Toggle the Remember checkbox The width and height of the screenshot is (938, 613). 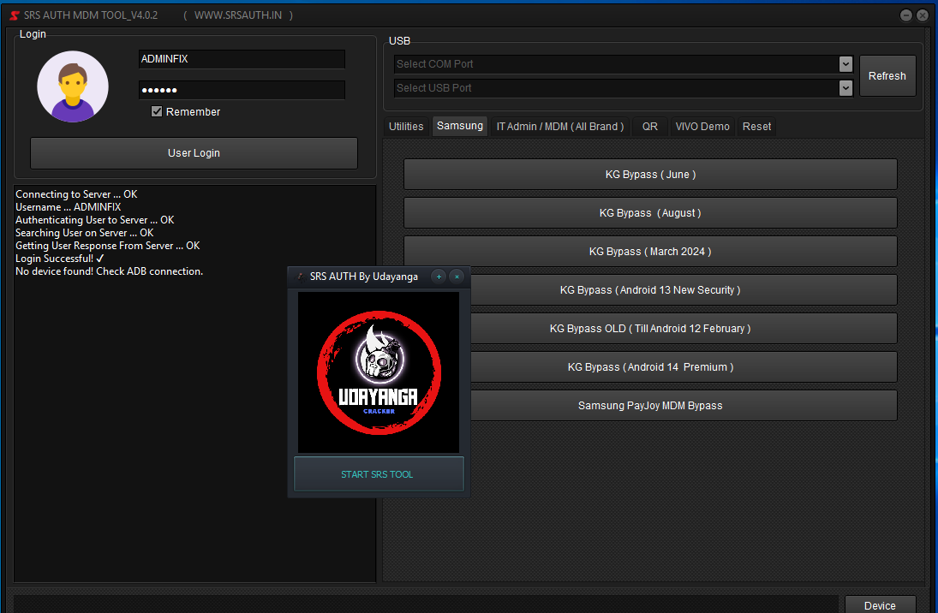pos(157,112)
